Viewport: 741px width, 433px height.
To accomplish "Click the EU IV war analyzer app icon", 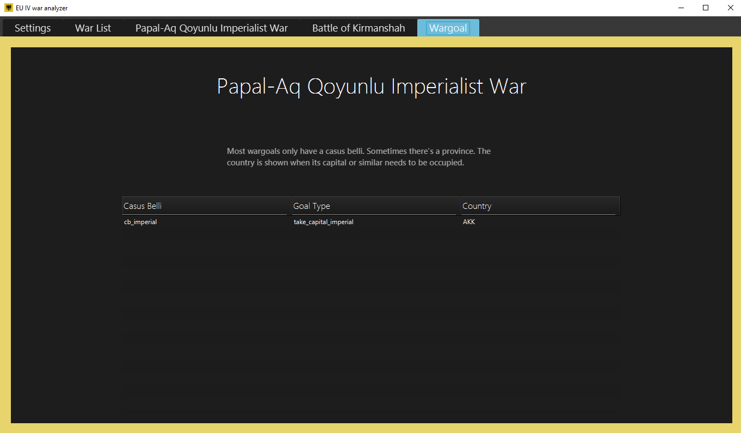I will tap(9, 8).
